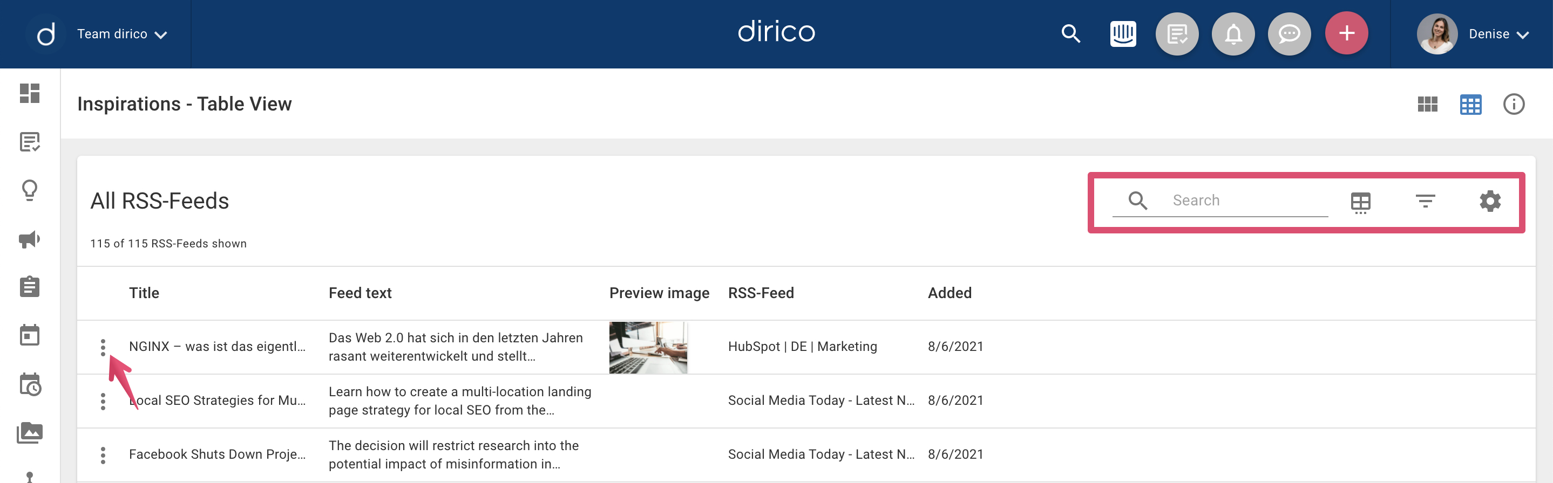The width and height of the screenshot is (1553, 483).
Task: Open the filter options icon
Action: pyautogui.click(x=1425, y=201)
